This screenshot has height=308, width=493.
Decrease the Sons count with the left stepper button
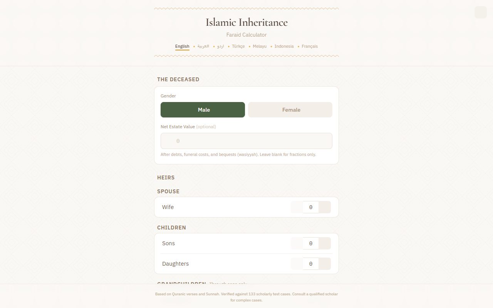coord(297,243)
